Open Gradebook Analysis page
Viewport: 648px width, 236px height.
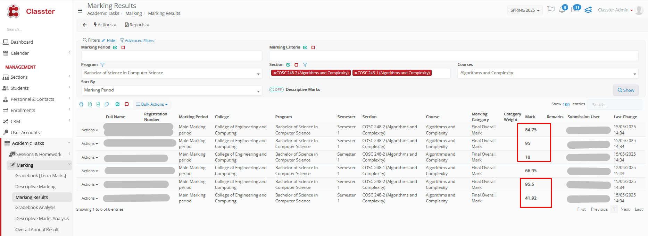[35, 208]
